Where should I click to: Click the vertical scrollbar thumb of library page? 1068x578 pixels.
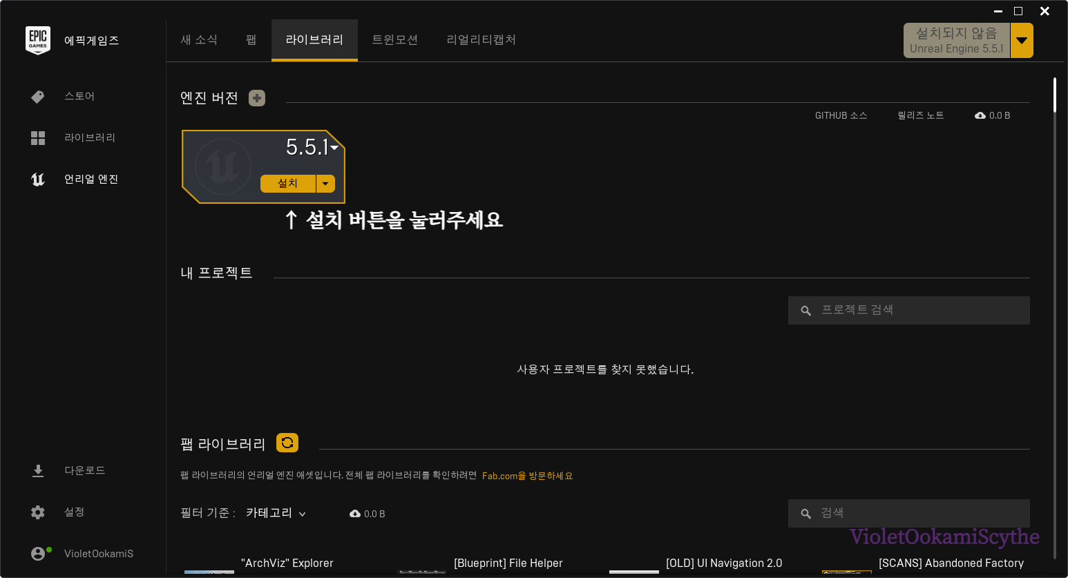[1055, 95]
